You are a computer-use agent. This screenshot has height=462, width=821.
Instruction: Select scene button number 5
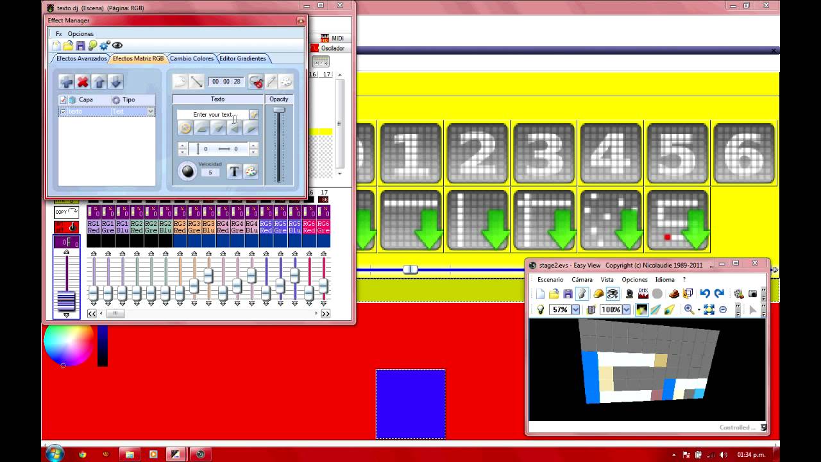click(677, 154)
